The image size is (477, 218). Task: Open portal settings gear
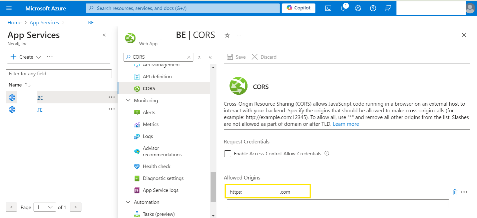(358, 8)
